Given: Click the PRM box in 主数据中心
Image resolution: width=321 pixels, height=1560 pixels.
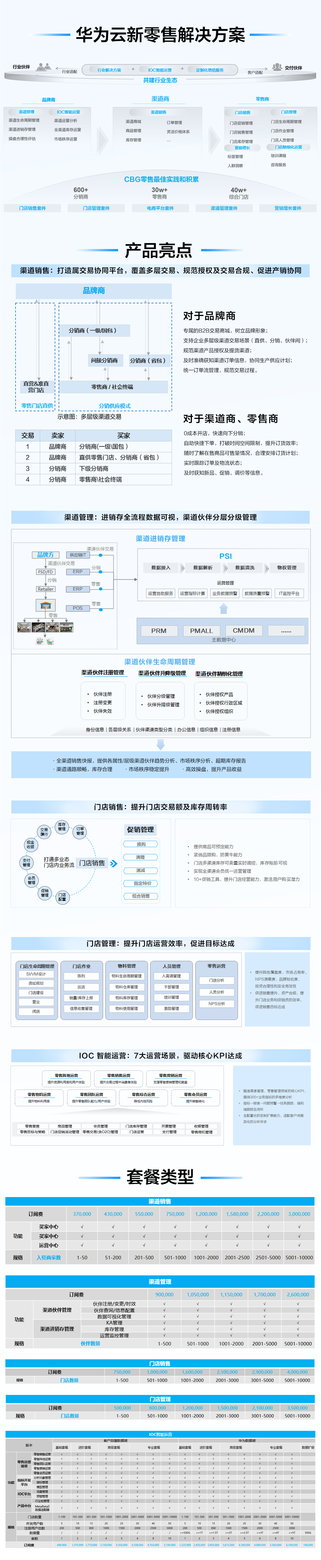Looking at the screenshot, I should point(159,630).
